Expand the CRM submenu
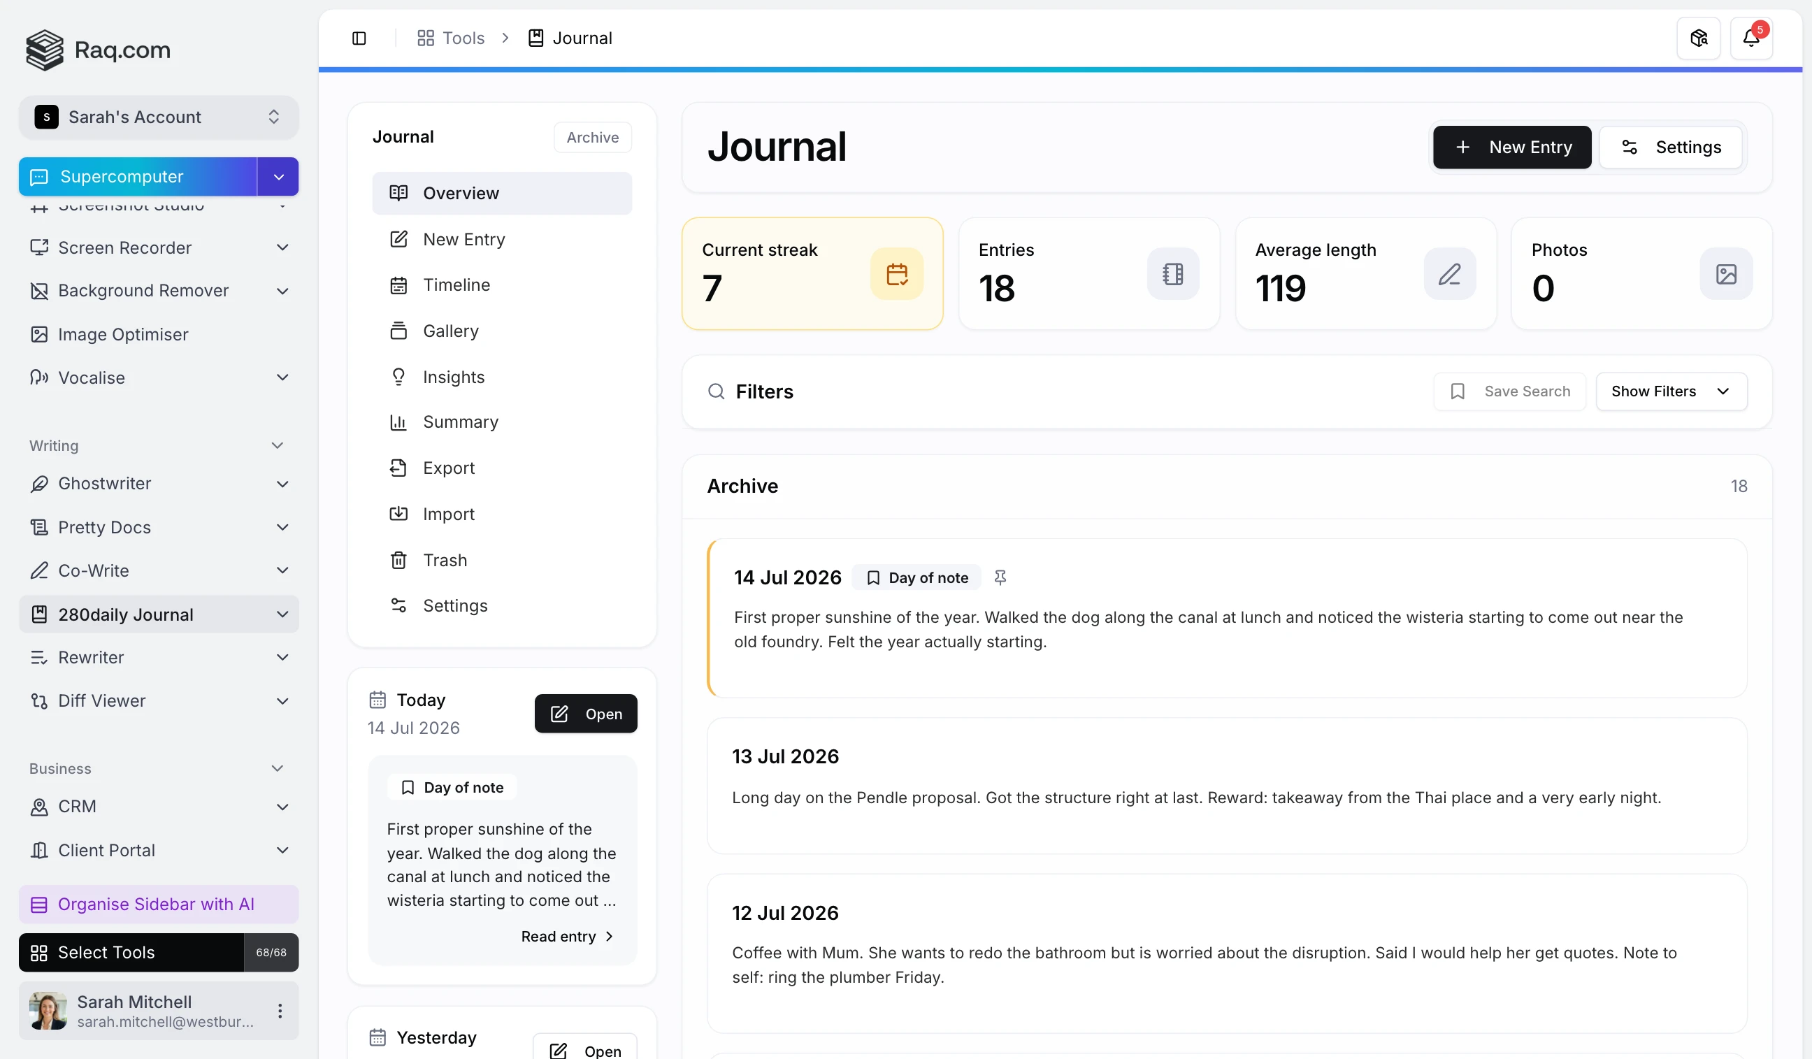The image size is (1812, 1059). [282, 807]
